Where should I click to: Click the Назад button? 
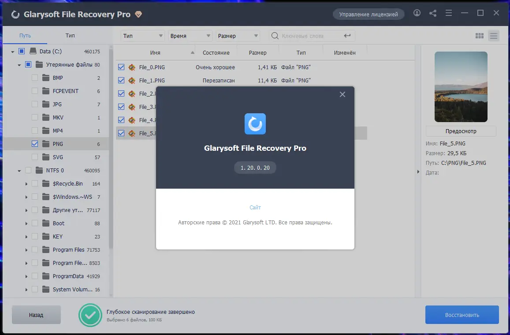coord(36,315)
